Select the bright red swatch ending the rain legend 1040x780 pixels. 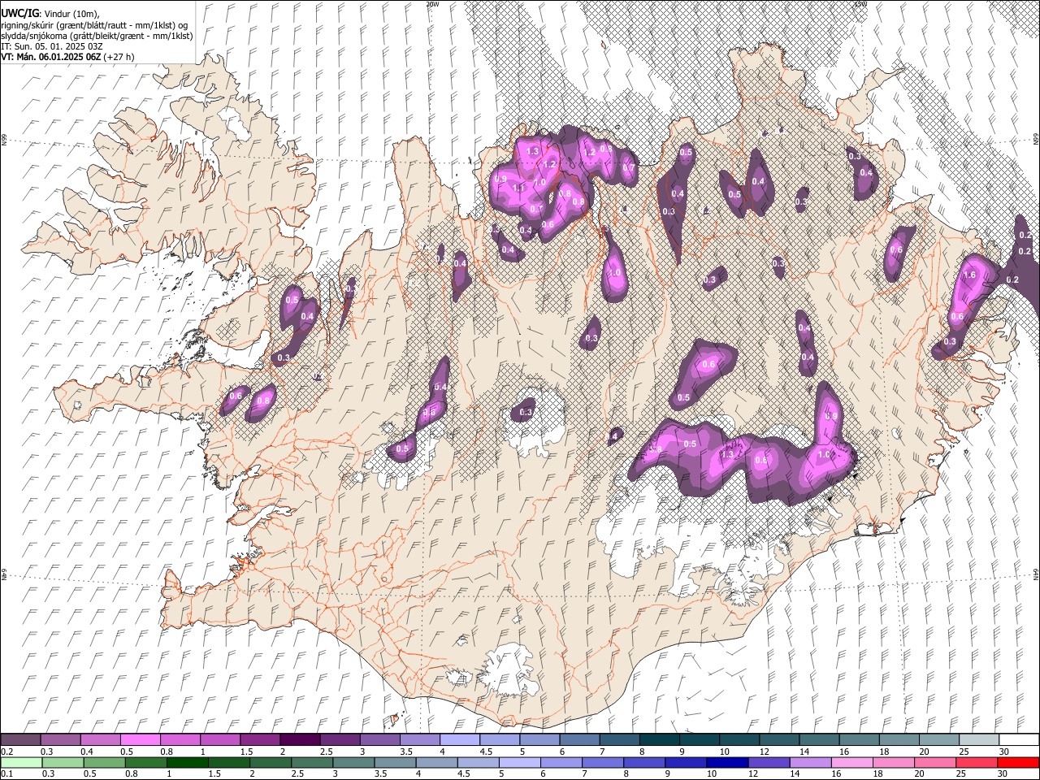[1017, 762]
